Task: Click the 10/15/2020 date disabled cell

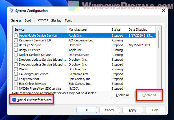Action: (x=141, y=45)
